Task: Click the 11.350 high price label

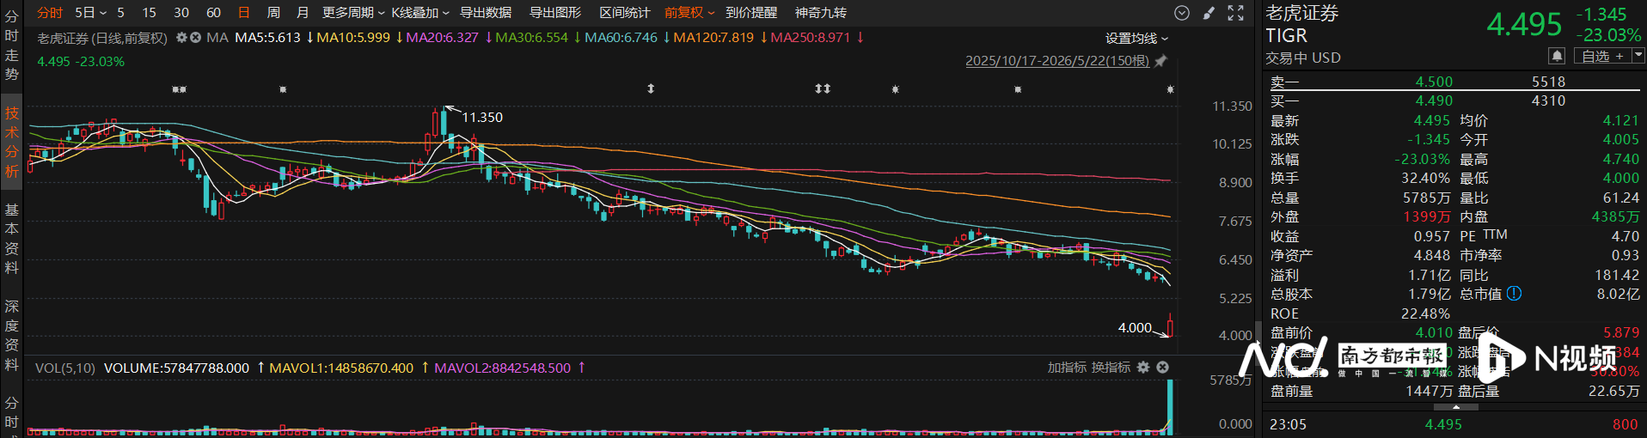Action: (482, 118)
